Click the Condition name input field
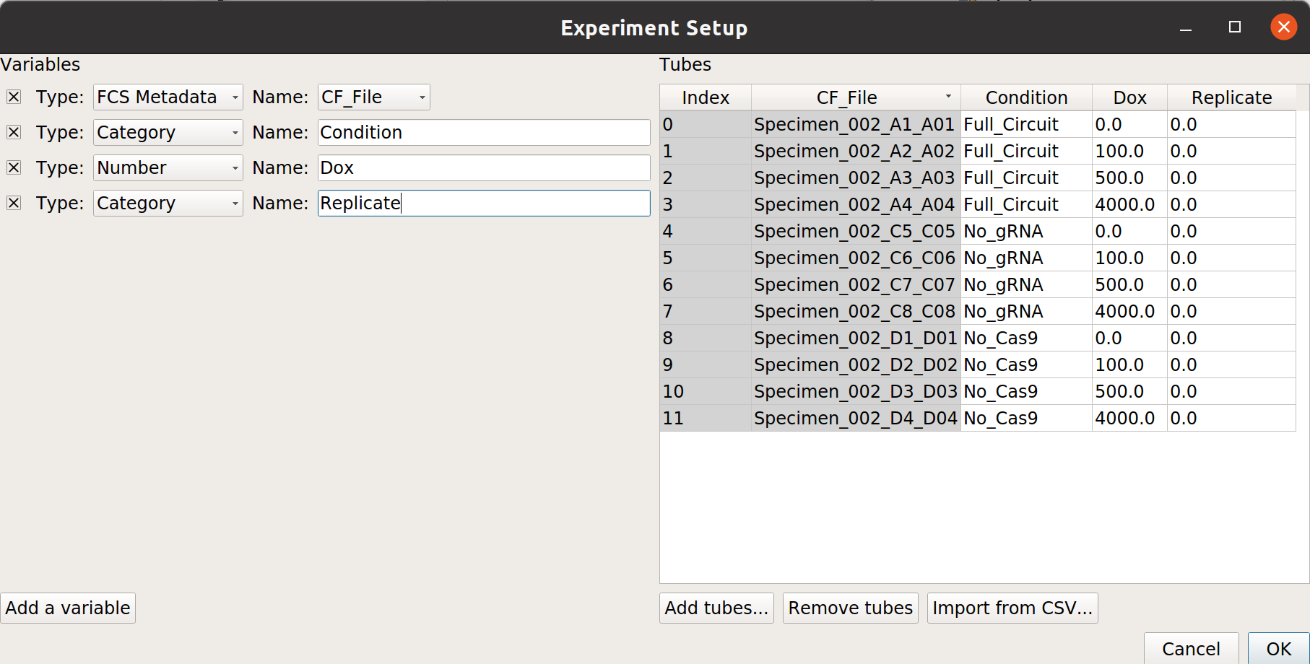 (x=484, y=132)
